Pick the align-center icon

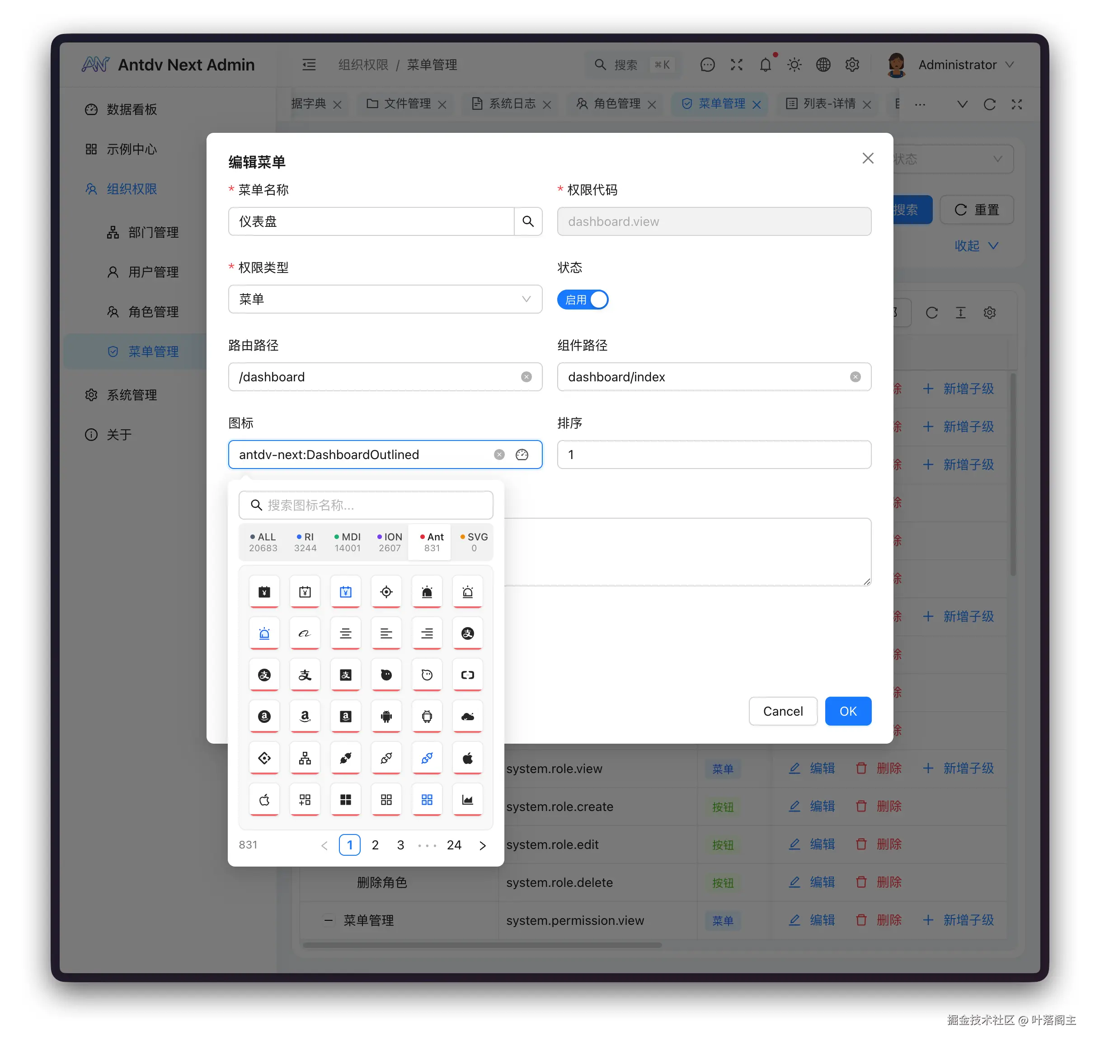345,633
